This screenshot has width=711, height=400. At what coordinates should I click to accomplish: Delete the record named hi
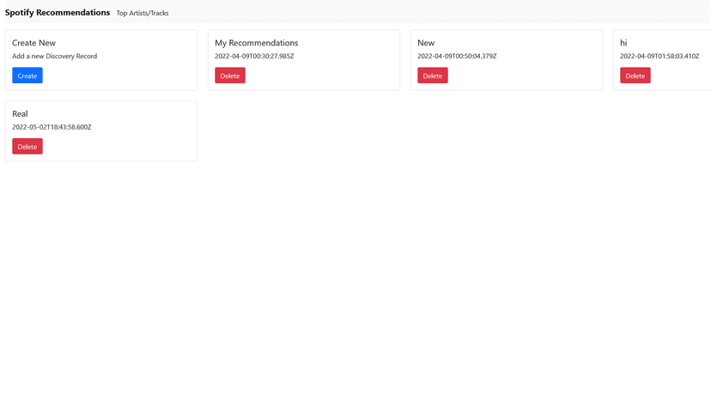coord(635,76)
